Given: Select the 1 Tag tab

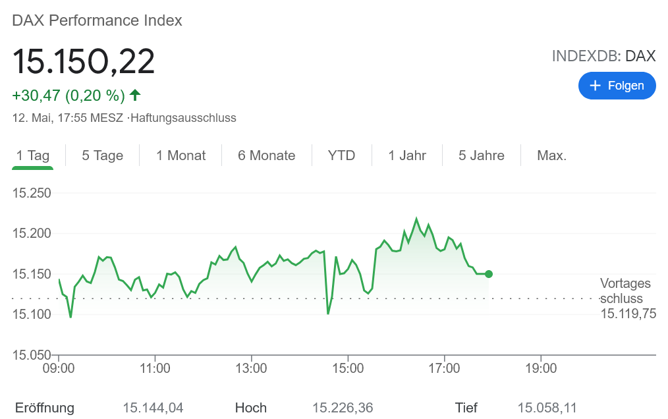Looking at the screenshot, I should tap(33, 155).
